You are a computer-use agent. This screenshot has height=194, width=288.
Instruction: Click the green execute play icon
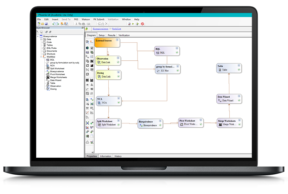pyautogui.click(x=133, y=24)
